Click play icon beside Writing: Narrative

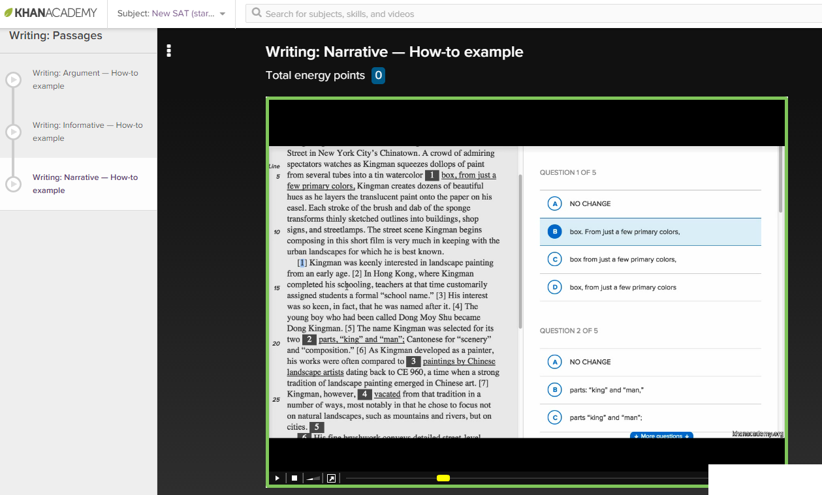[x=13, y=184]
